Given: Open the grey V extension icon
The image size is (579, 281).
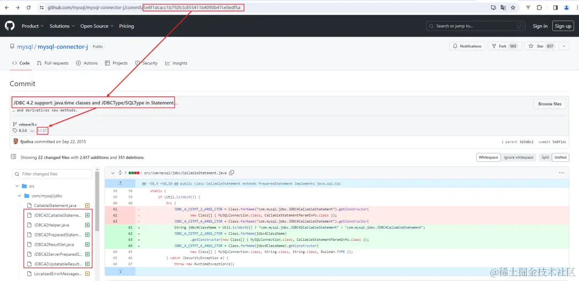Looking at the screenshot, I should coord(528,8).
